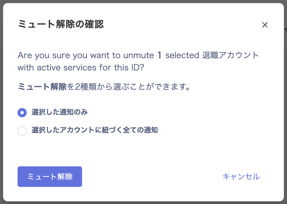This screenshot has height=204, width=287.
Task: Click the 'with active services for this ID?' line
Action: (x=82, y=68)
